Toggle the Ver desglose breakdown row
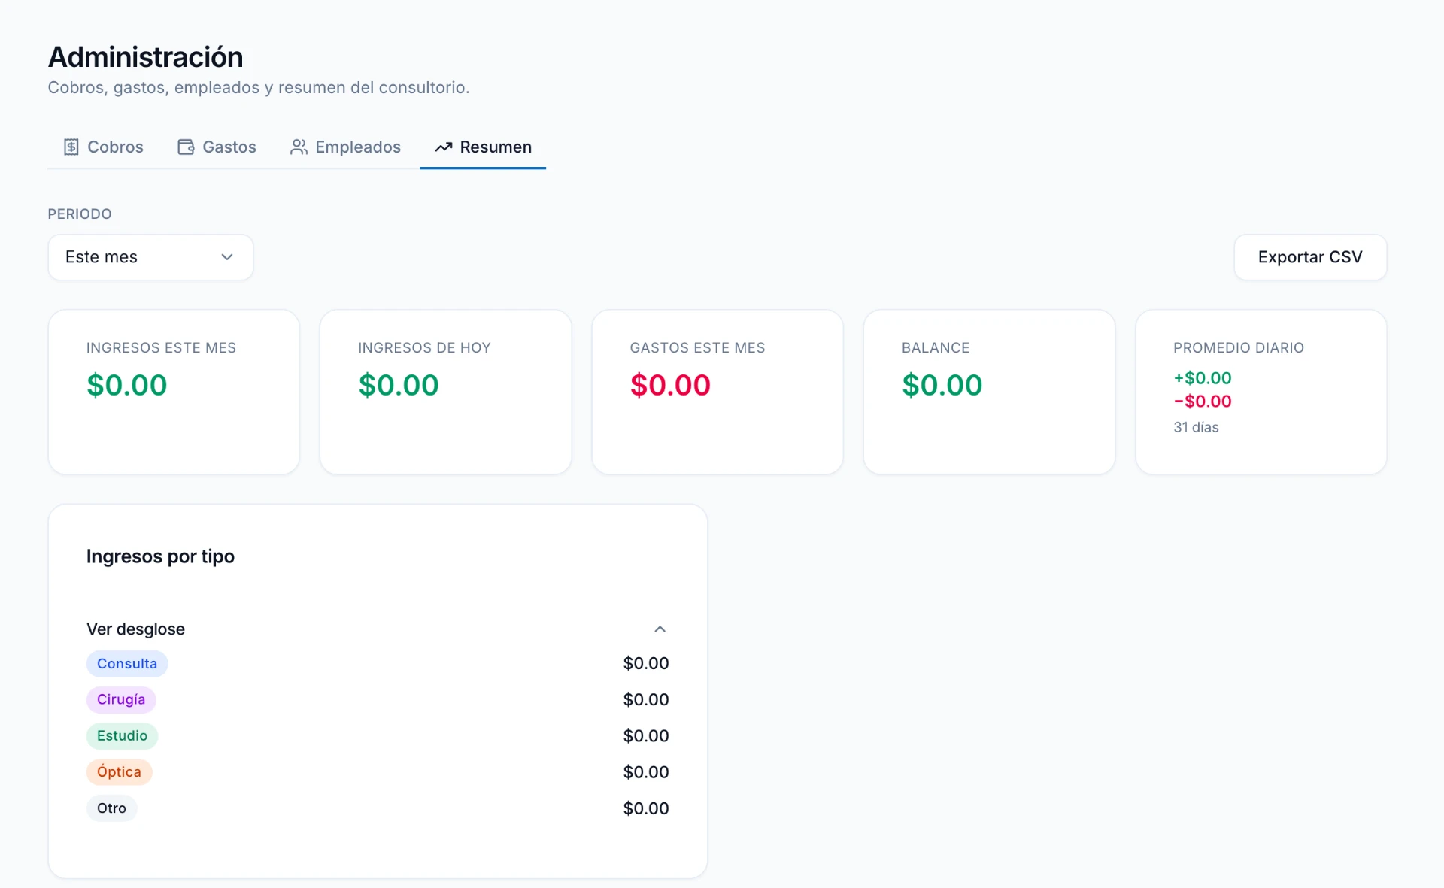Image resolution: width=1444 pixels, height=888 pixels. (378, 629)
